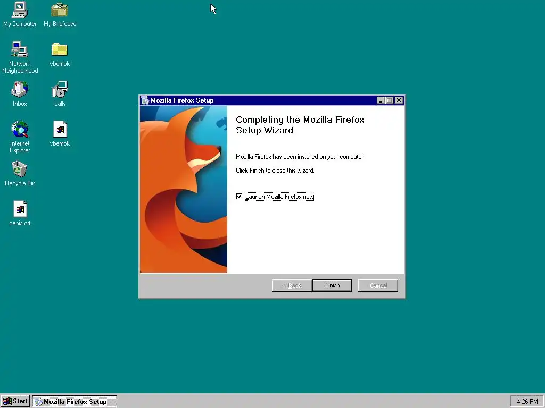Click the 4:26 PM system clock

click(x=527, y=402)
